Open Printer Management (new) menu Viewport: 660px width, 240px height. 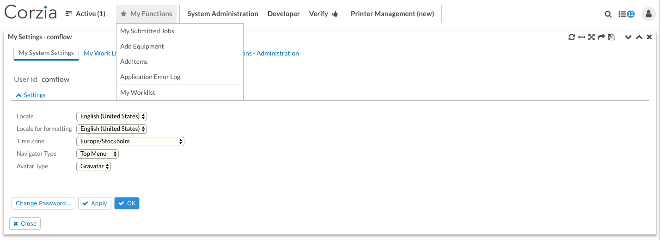pyautogui.click(x=392, y=14)
